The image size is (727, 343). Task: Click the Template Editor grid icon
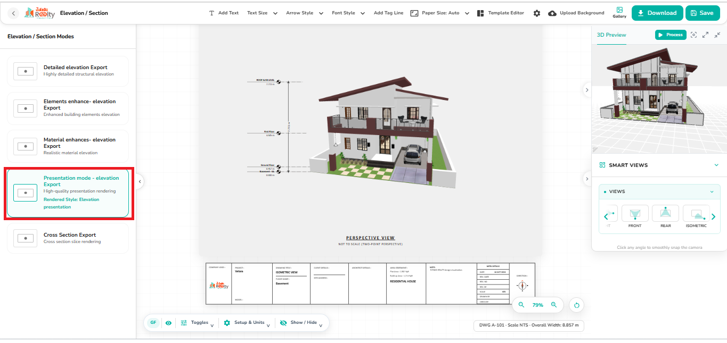[480, 13]
